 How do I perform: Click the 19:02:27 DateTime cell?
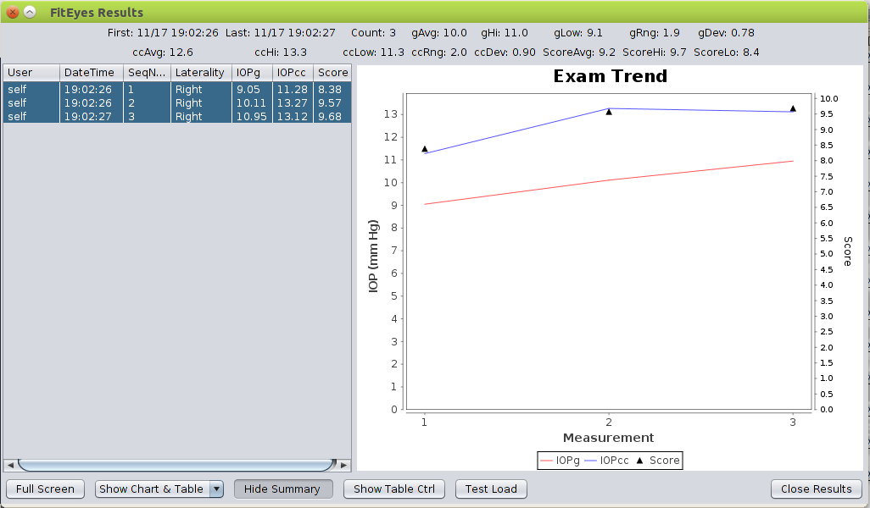coord(91,116)
